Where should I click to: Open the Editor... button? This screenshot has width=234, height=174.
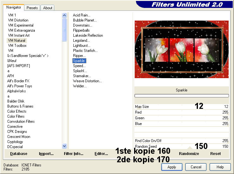(x=101, y=154)
